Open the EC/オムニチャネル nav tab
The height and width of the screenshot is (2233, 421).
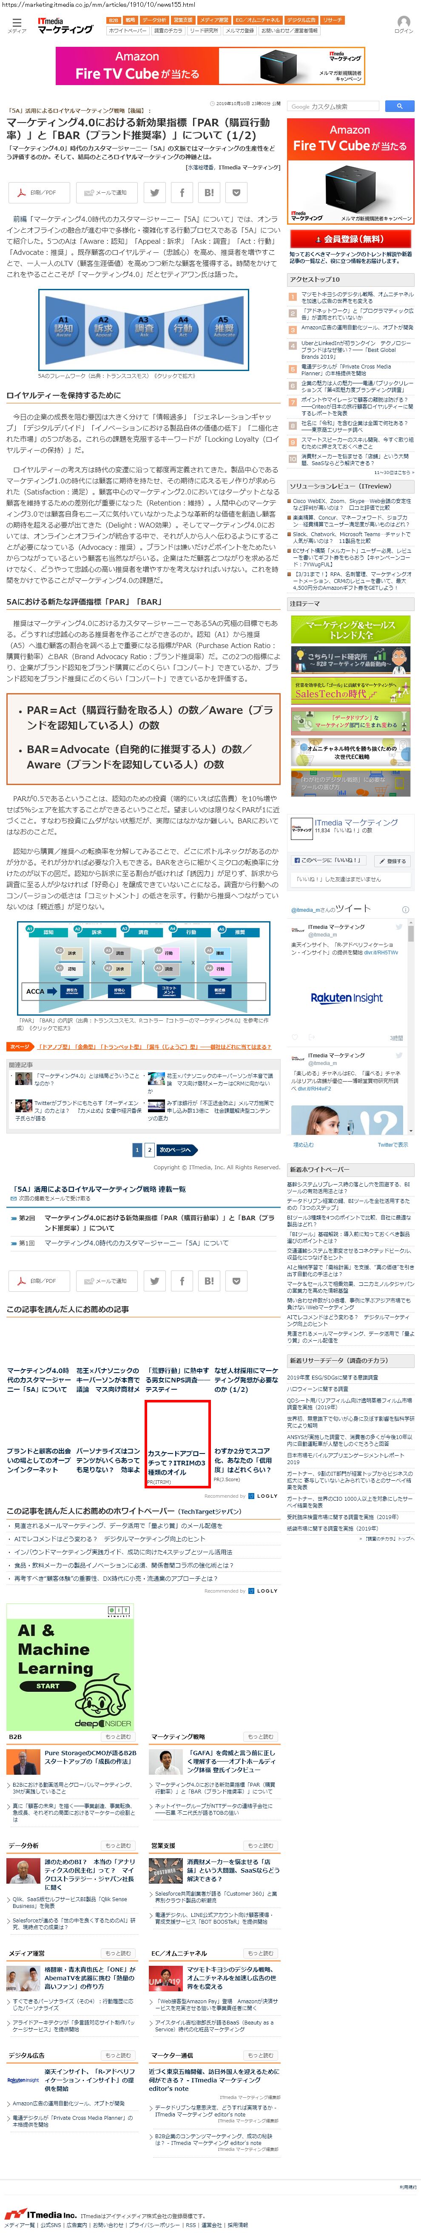(x=257, y=20)
